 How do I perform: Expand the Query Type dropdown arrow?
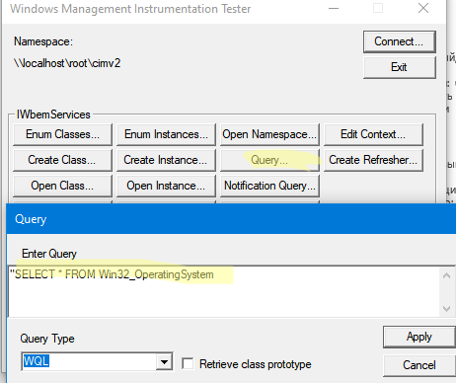tap(164, 362)
